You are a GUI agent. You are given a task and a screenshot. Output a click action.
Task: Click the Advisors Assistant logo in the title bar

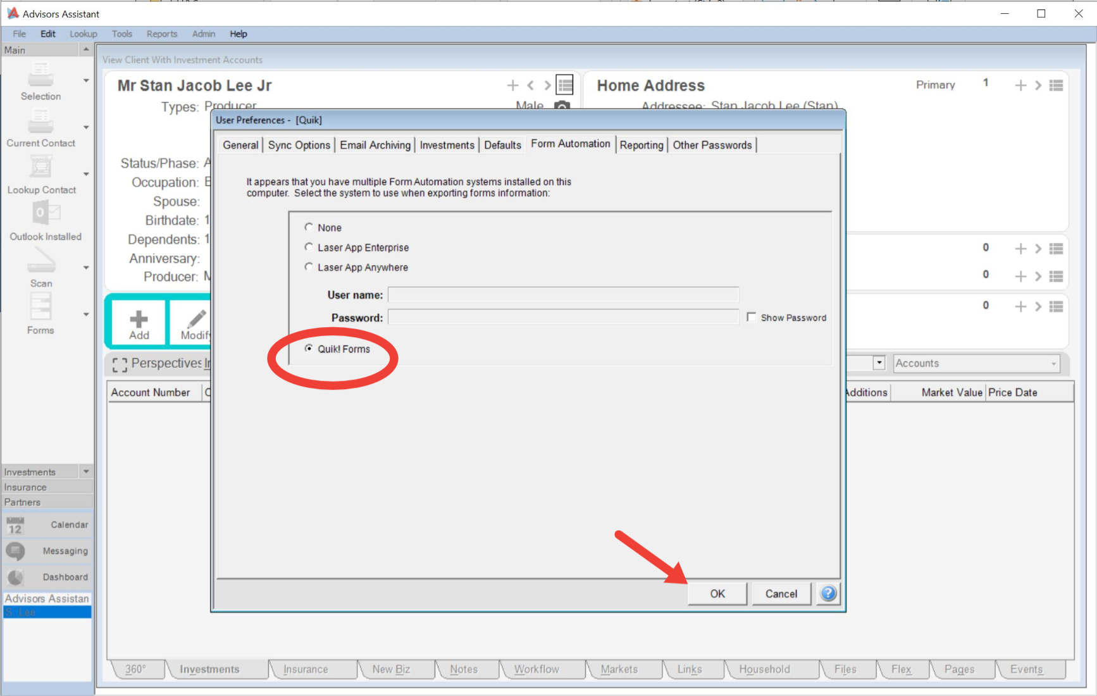12,13
